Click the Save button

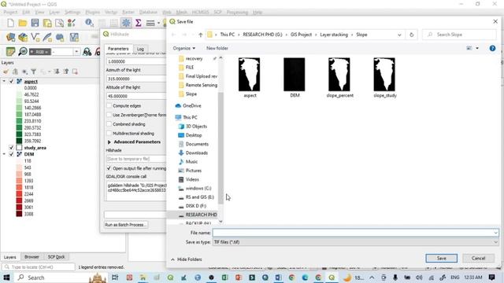pyautogui.click(x=441, y=259)
